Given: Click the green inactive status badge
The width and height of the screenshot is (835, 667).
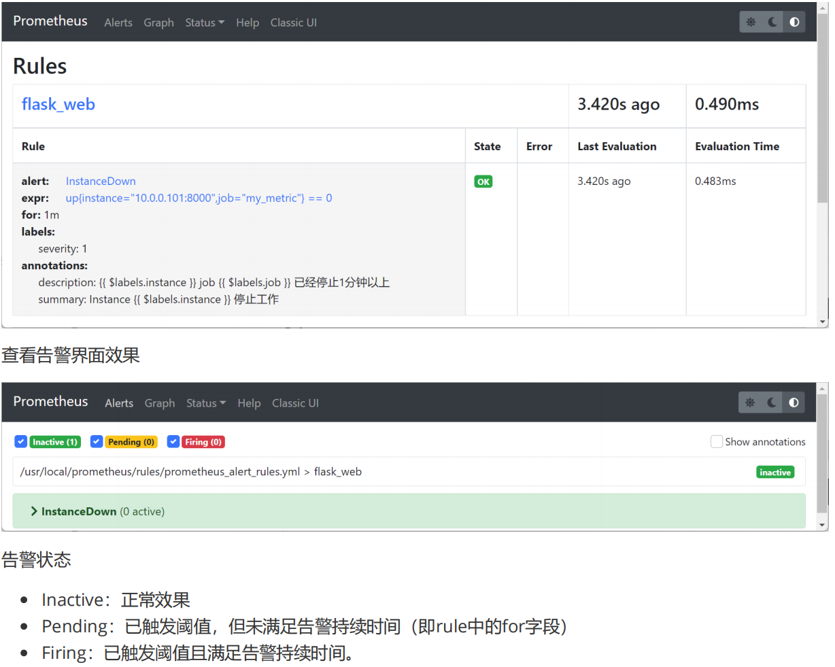Looking at the screenshot, I should 775,472.
